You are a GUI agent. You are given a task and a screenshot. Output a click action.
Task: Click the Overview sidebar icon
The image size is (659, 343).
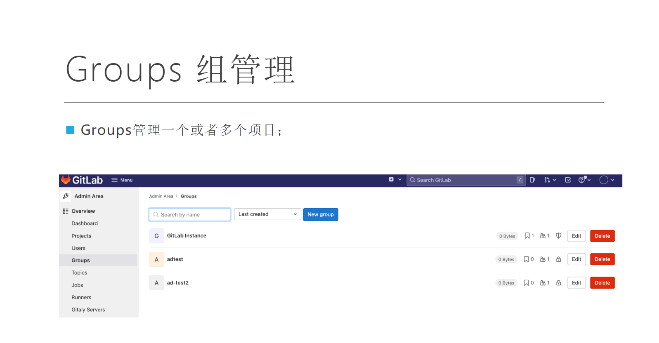(66, 211)
